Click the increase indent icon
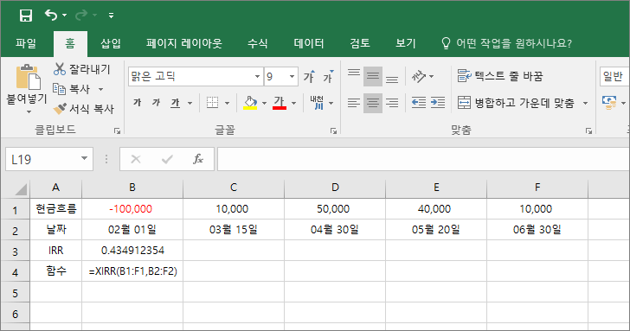Screen dimensions: 630x331 tap(438, 103)
